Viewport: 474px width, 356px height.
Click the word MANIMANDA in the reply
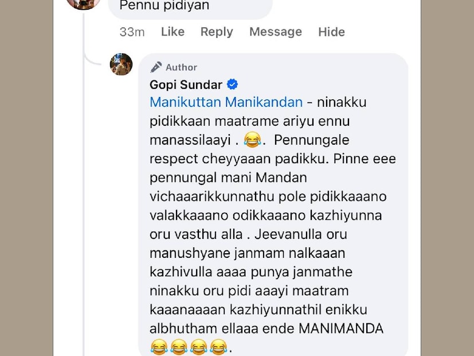click(342, 328)
